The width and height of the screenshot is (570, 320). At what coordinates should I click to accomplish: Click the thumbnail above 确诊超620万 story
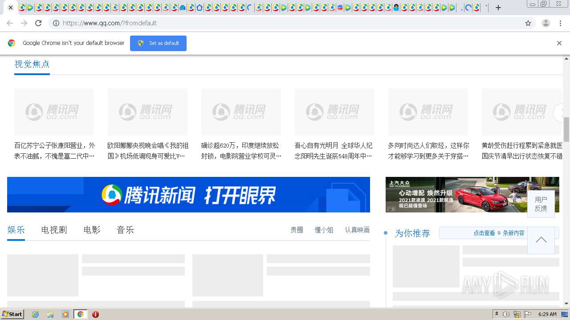click(241, 112)
